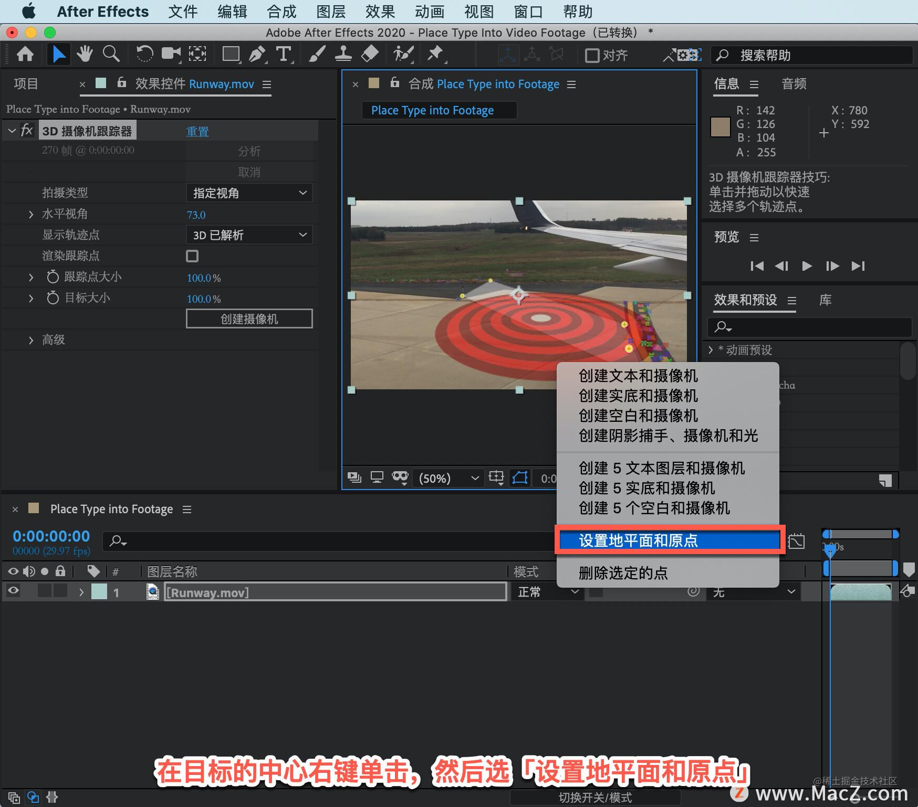Expand the 动画预设 folder
This screenshot has width=918, height=807.
tap(711, 350)
